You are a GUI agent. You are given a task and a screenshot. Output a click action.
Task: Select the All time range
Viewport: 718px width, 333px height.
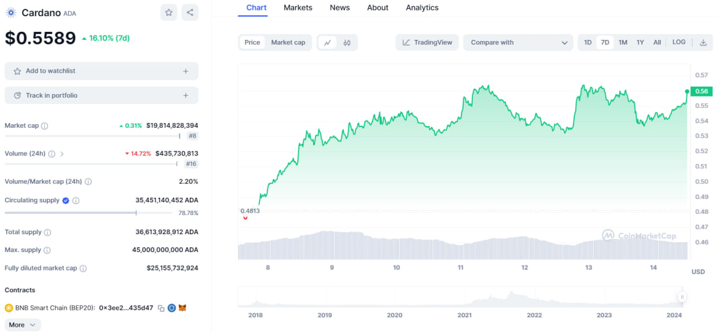pos(657,42)
